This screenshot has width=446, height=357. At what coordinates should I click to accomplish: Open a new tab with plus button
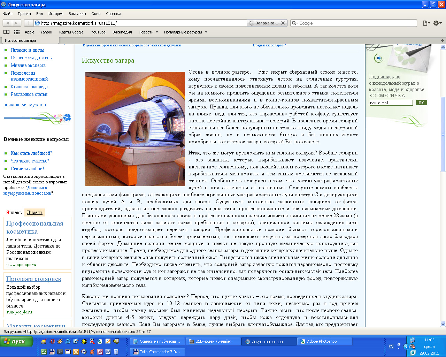(443, 40)
